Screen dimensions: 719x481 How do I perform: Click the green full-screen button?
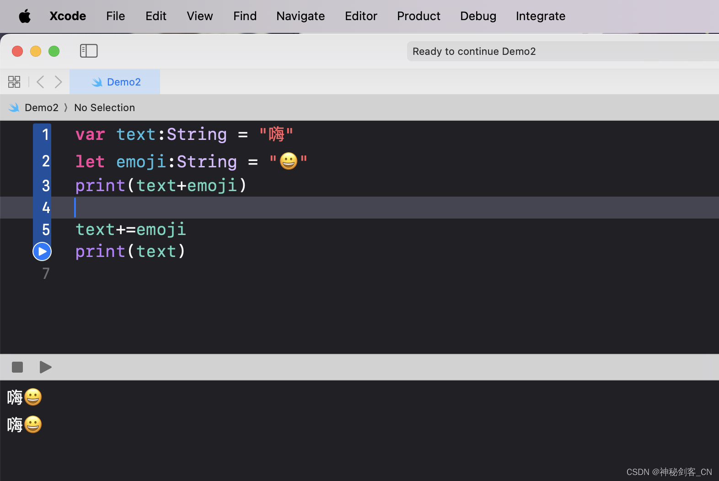point(54,51)
